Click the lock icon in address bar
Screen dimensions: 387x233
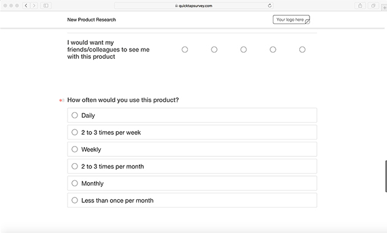(x=176, y=6)
